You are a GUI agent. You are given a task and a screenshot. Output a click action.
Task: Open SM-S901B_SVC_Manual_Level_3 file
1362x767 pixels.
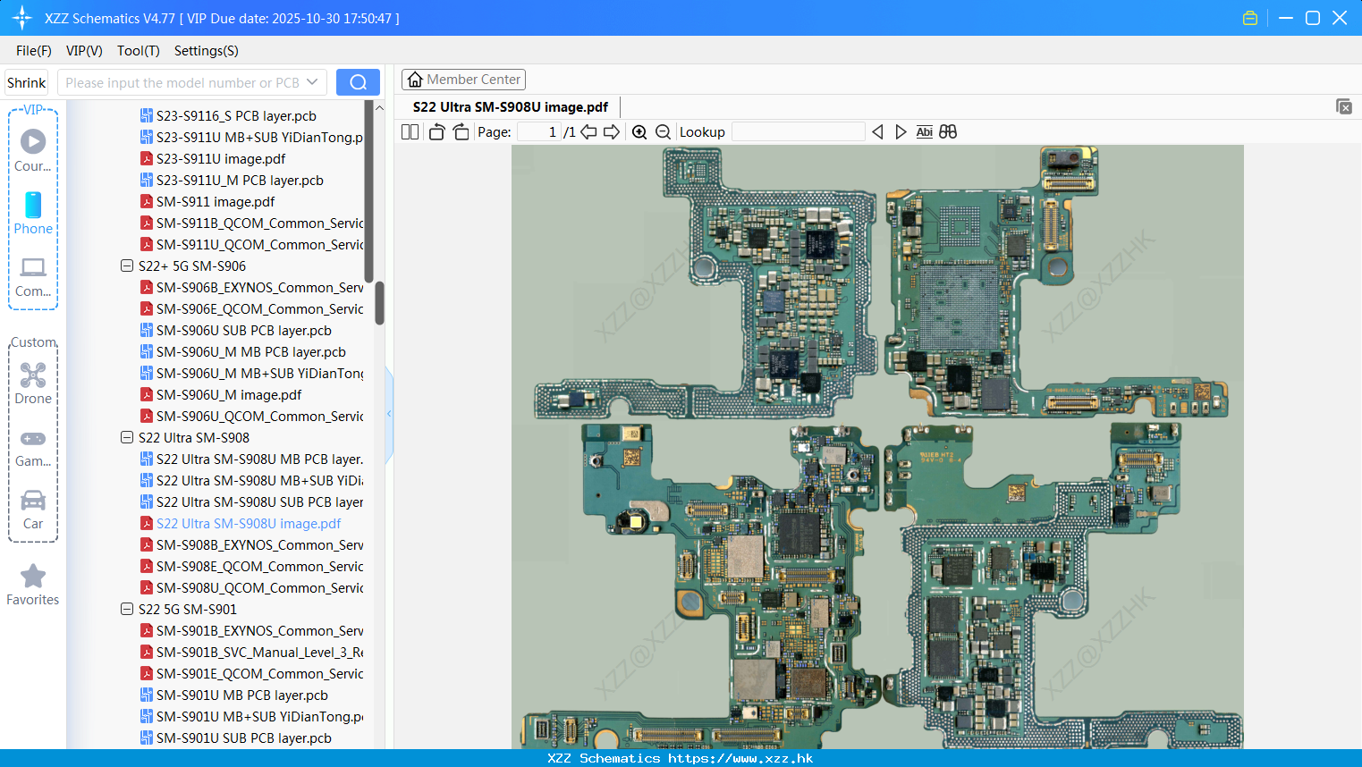(x=251, y=652)
